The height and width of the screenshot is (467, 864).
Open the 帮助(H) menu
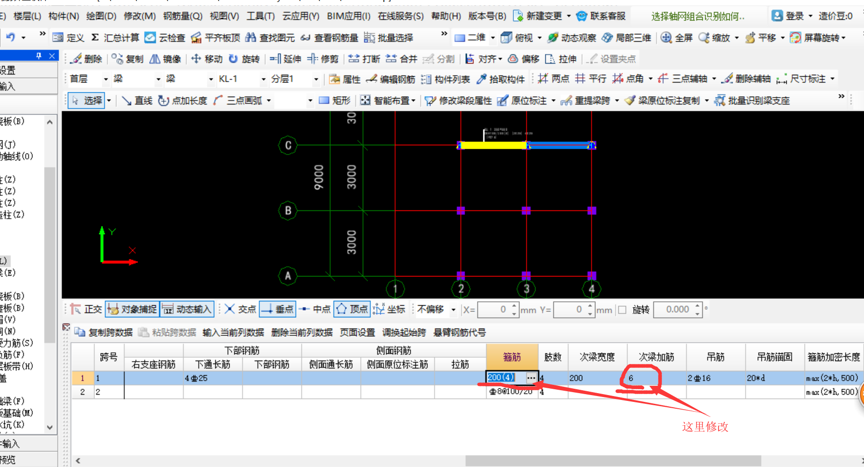click(446, 16)
